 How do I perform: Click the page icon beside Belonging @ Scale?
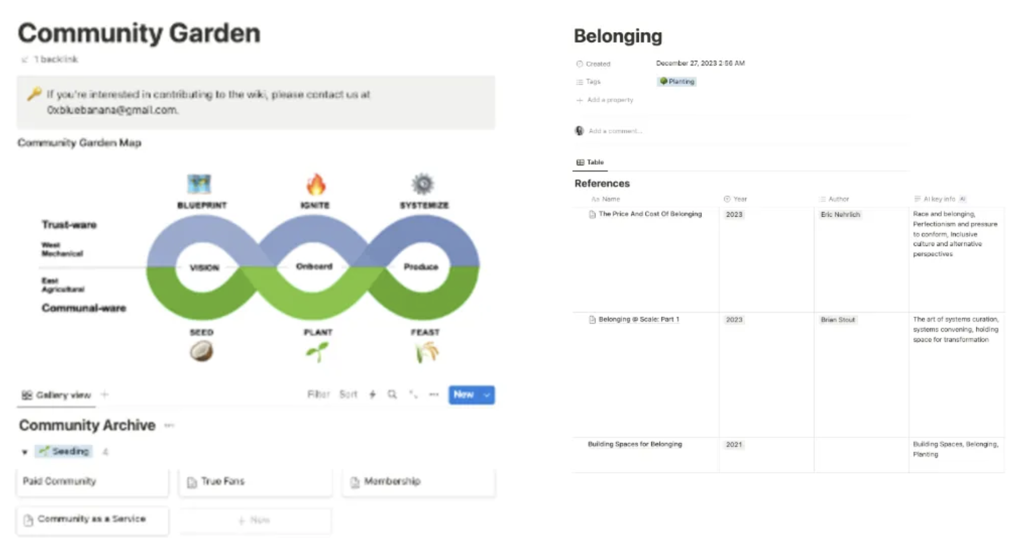point(592,320)
